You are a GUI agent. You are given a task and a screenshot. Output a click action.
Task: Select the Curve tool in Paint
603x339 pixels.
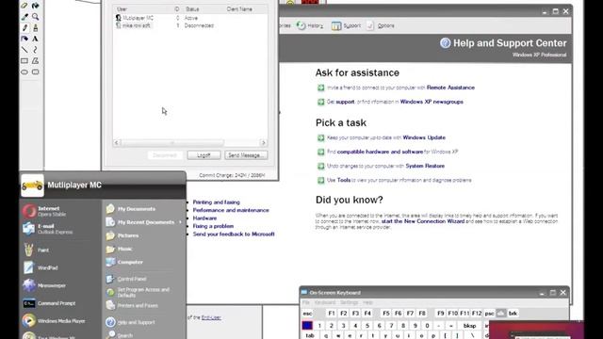(36, 50)
